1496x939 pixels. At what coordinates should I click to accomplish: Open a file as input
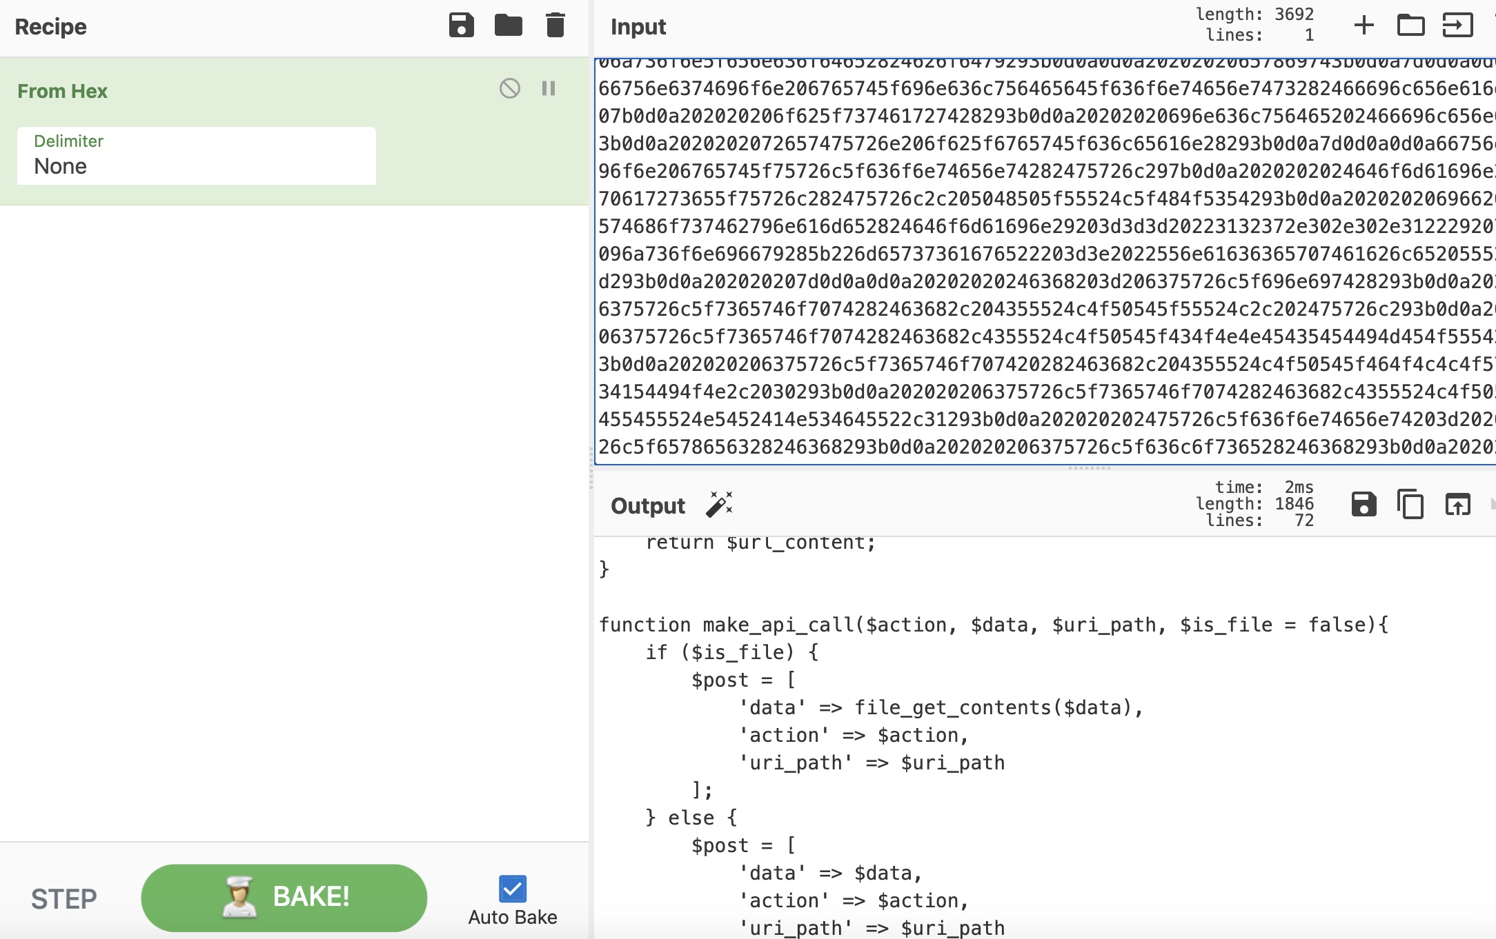(x=1457, y=26)
